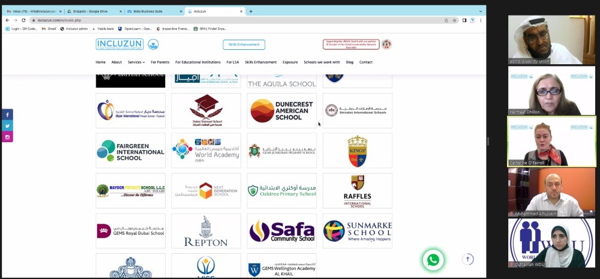600x279 pixels.
Task: Open the Home nav item
Action: [101, 62]
